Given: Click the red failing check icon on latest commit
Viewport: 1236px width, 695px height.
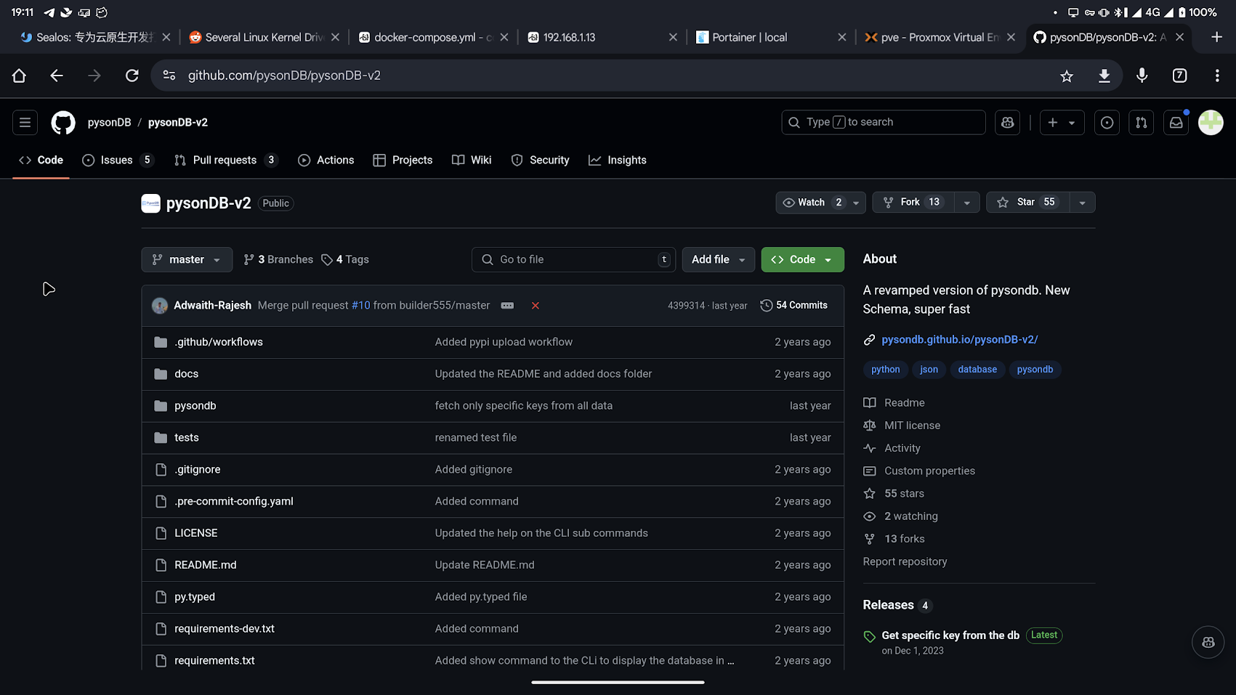Looking at the screenshot, I should (536, 305).
